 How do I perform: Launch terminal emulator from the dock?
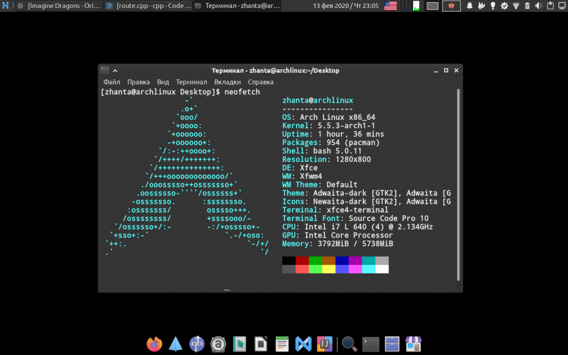click(x=370, y=344)
